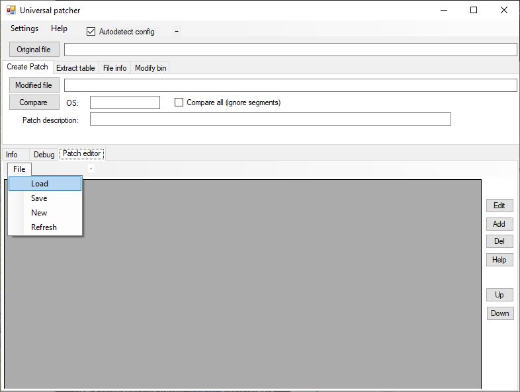The height and width of the screenshot is (392, 520).
Task: Click the Patch description field
Action: point(271,119)
